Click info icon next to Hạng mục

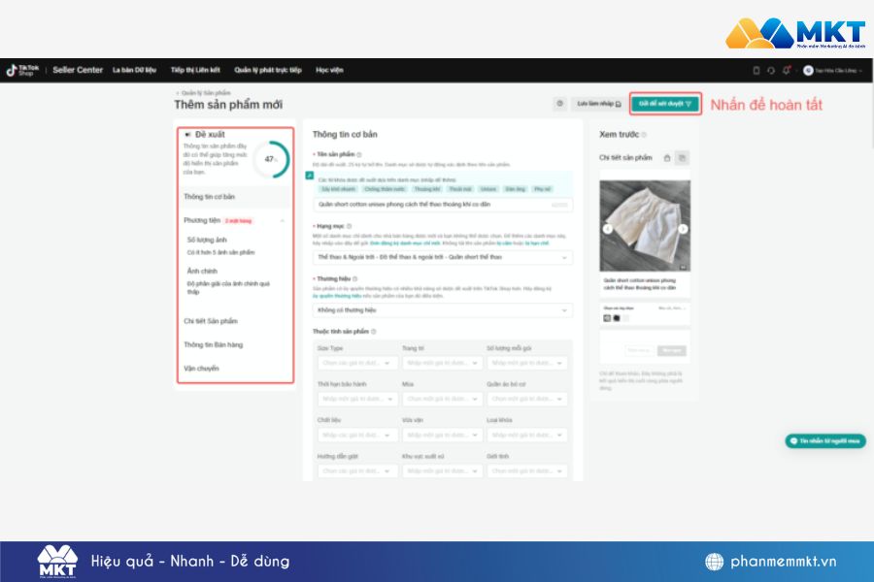(x=349, y=226)
